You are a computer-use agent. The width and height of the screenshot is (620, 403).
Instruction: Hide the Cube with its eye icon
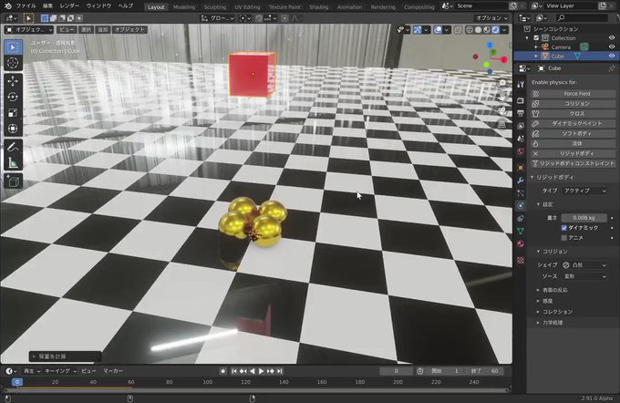(611, 57)
